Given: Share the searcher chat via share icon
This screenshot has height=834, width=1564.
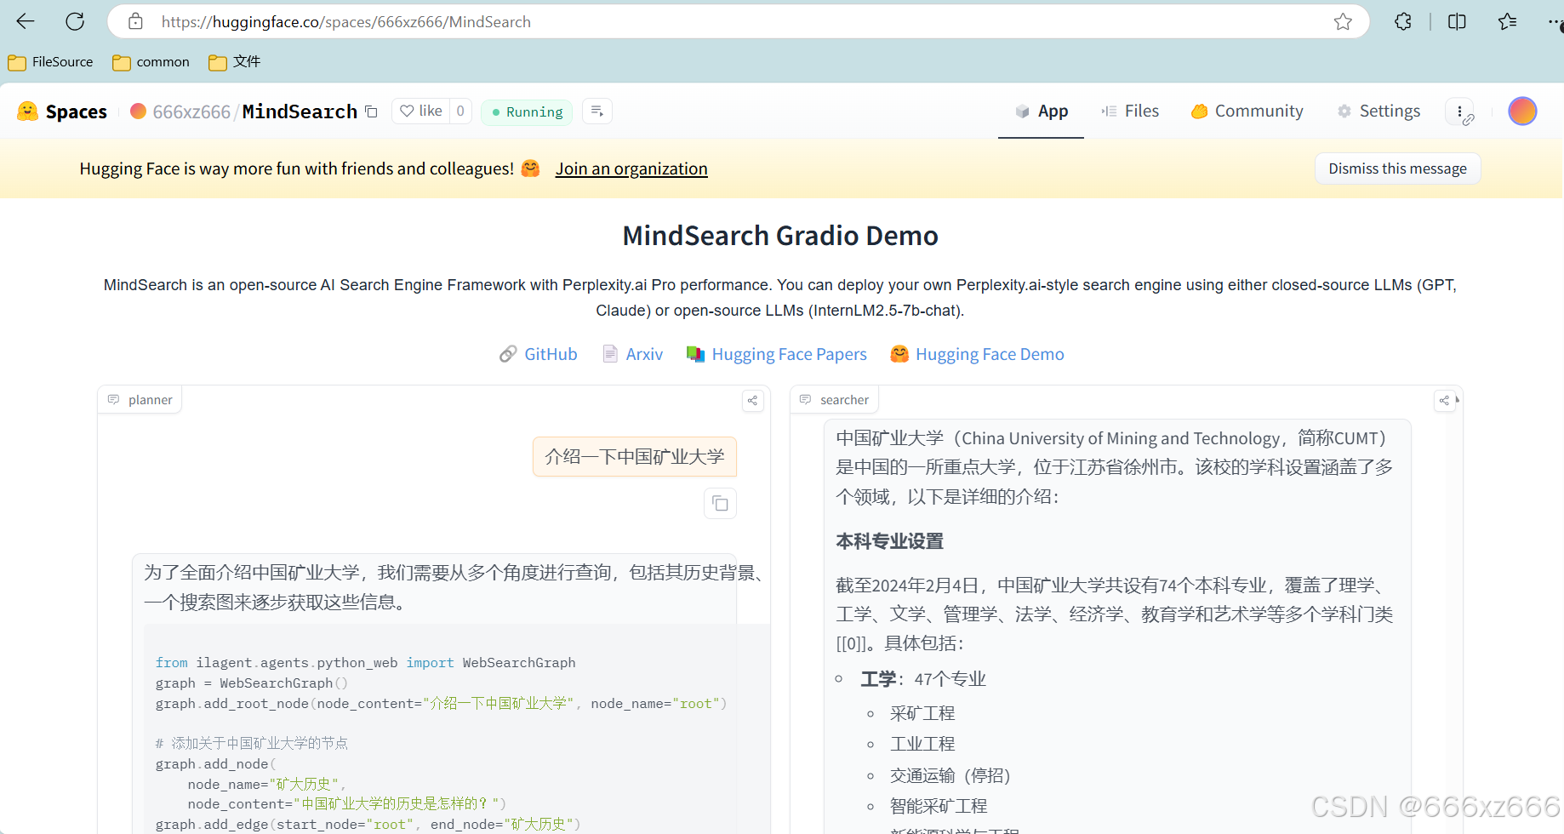Looking at the screenshot, I should [1444, 400].
